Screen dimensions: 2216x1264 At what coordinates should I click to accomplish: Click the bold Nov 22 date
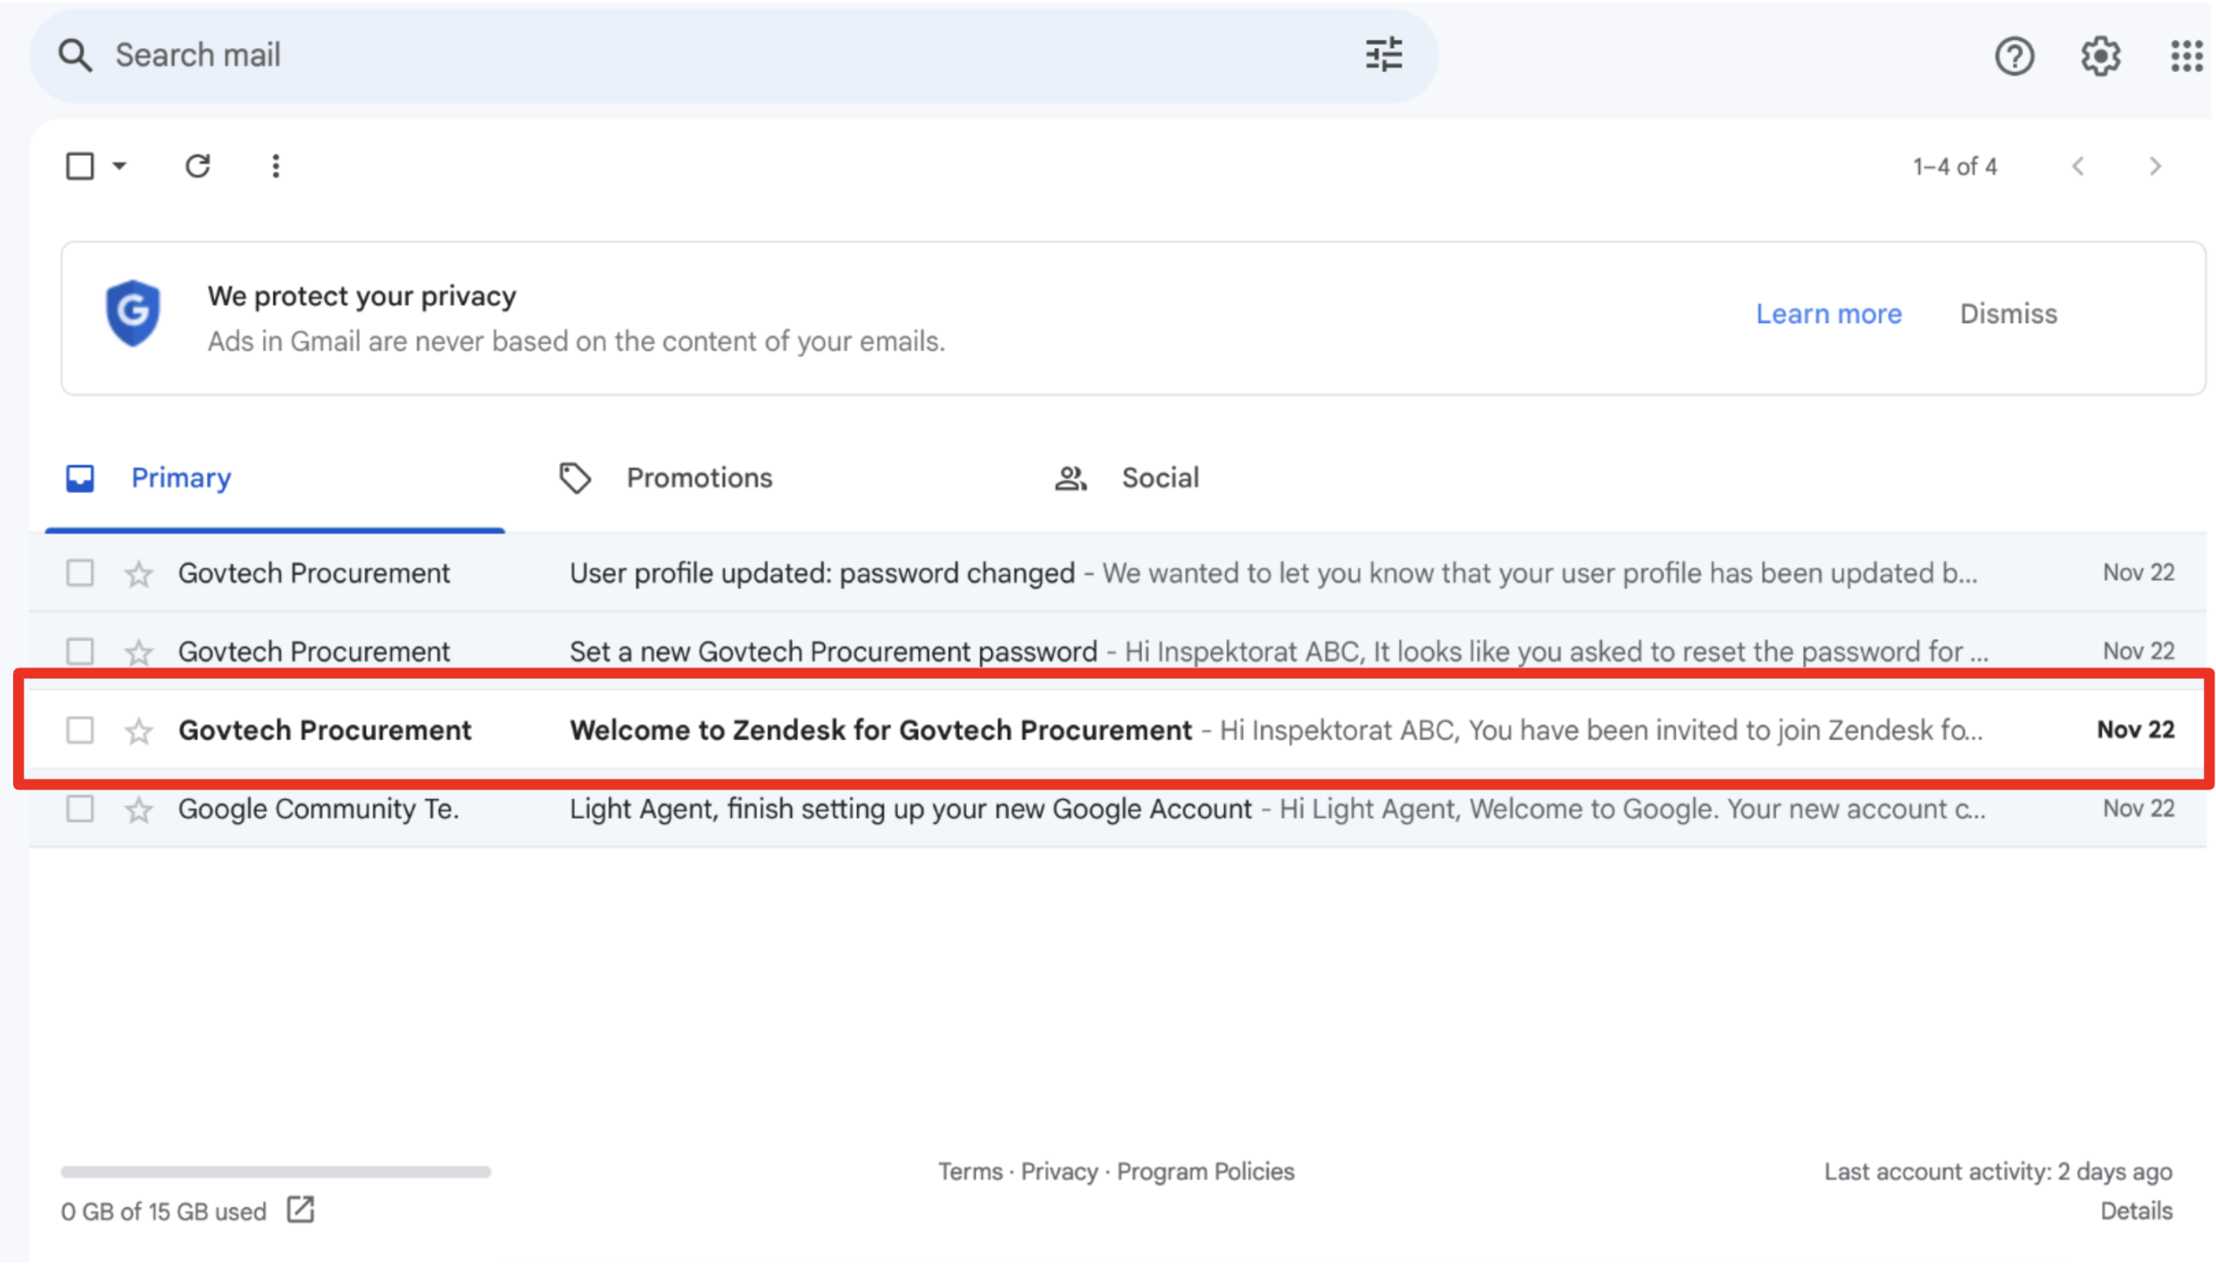2135,729
